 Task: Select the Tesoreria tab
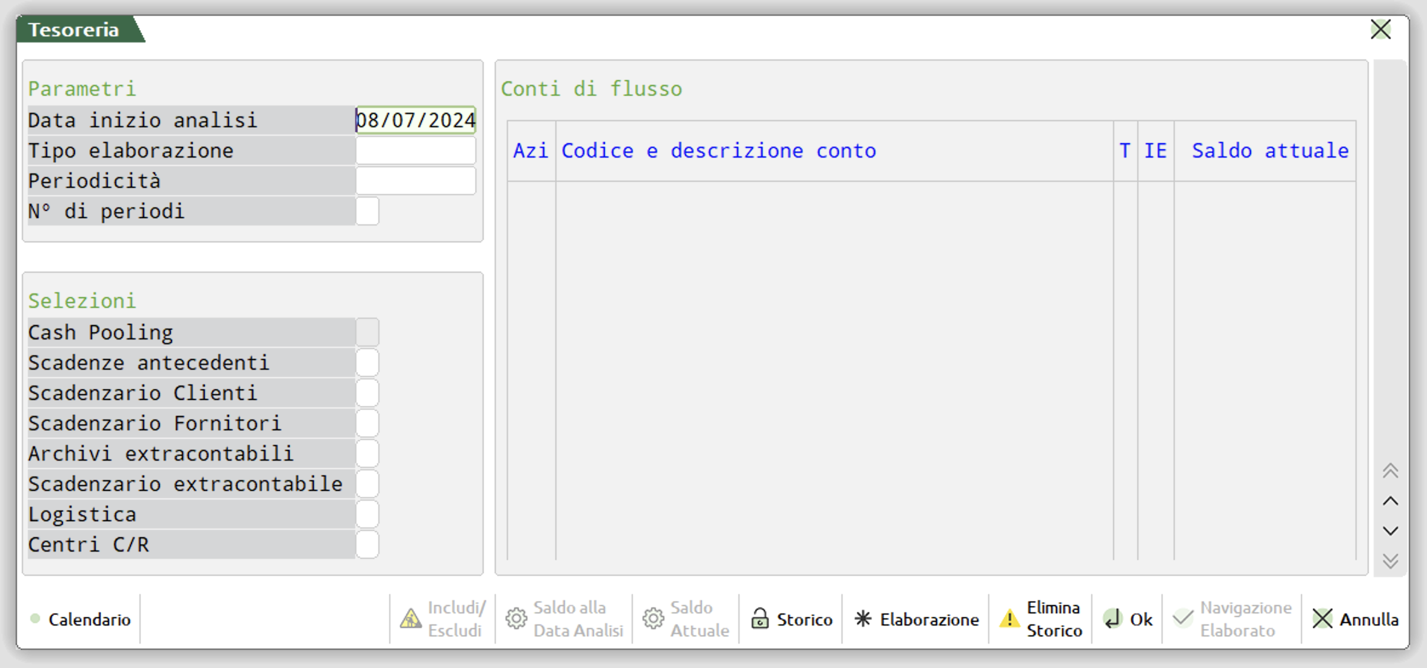click(x=74, y=30)
